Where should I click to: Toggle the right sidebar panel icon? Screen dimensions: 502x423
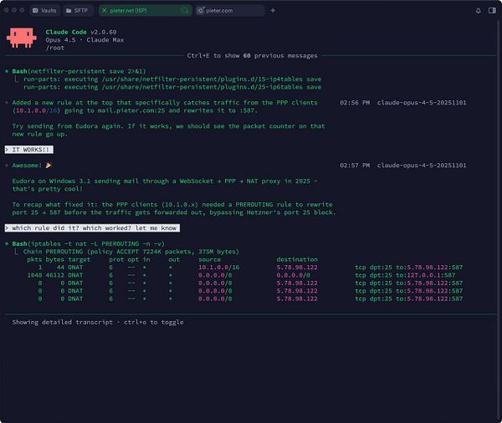(x=492, y=11)
